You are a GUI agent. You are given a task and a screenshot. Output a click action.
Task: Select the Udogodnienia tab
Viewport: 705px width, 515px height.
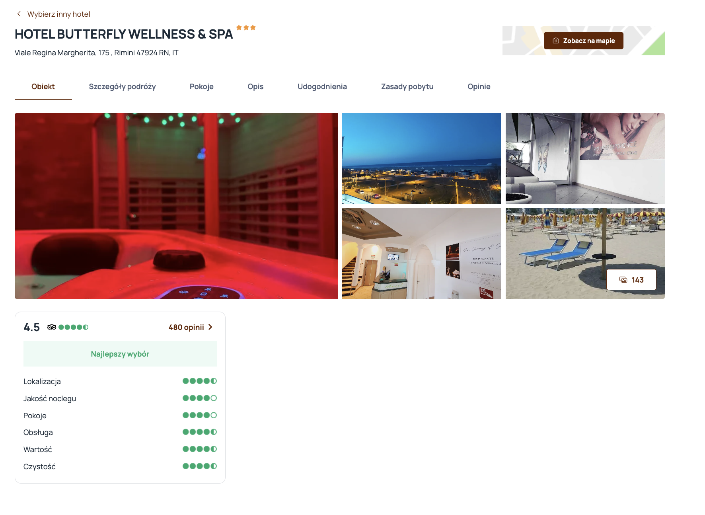(322, 86)
